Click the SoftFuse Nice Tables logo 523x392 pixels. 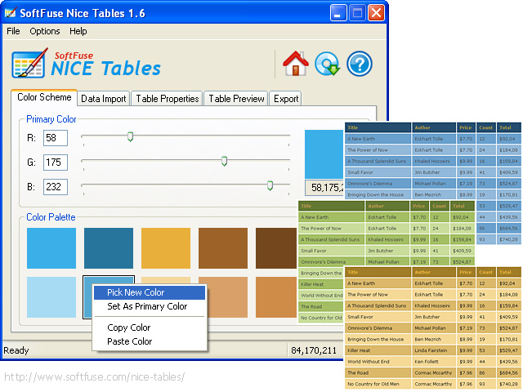[x=86, y=64]
